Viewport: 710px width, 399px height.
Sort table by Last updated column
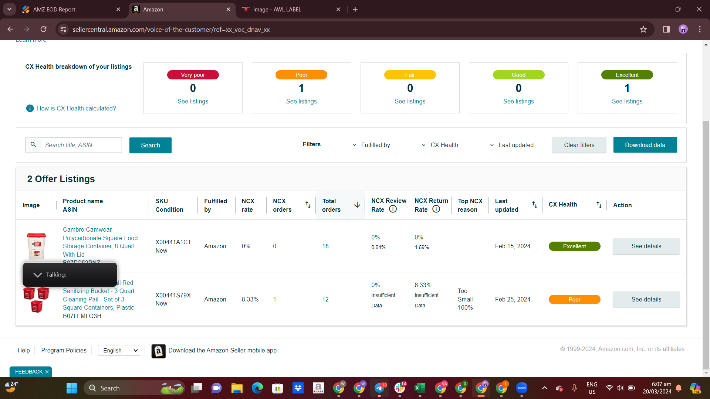pyautogui.click(x=535, y=205)
